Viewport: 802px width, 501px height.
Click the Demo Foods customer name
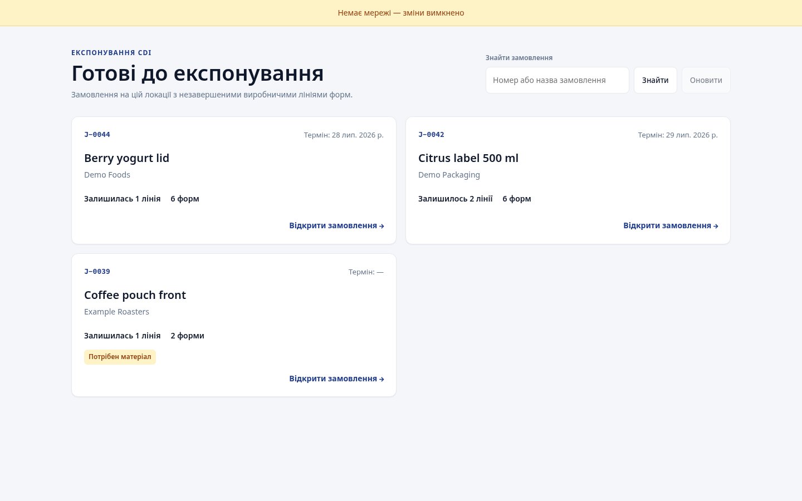(x=107, y=175)
